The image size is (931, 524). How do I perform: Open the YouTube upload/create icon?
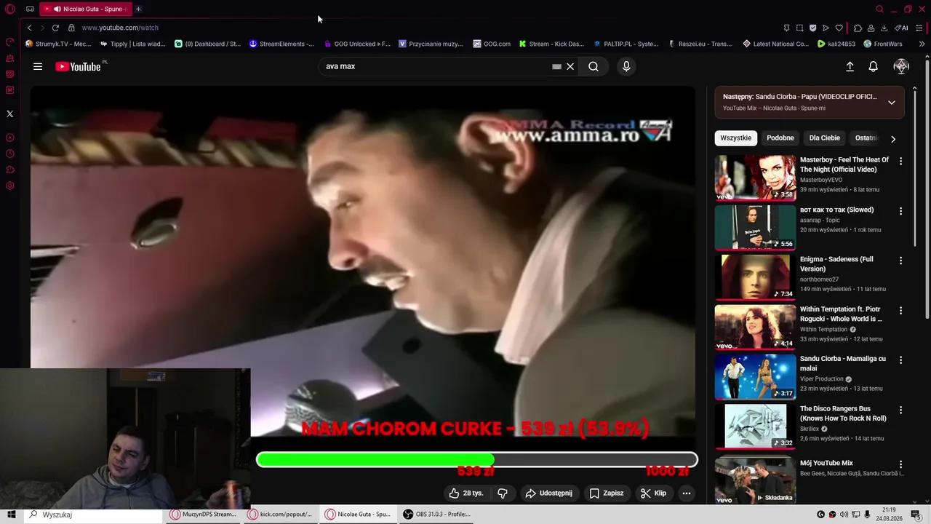point(850,66)
